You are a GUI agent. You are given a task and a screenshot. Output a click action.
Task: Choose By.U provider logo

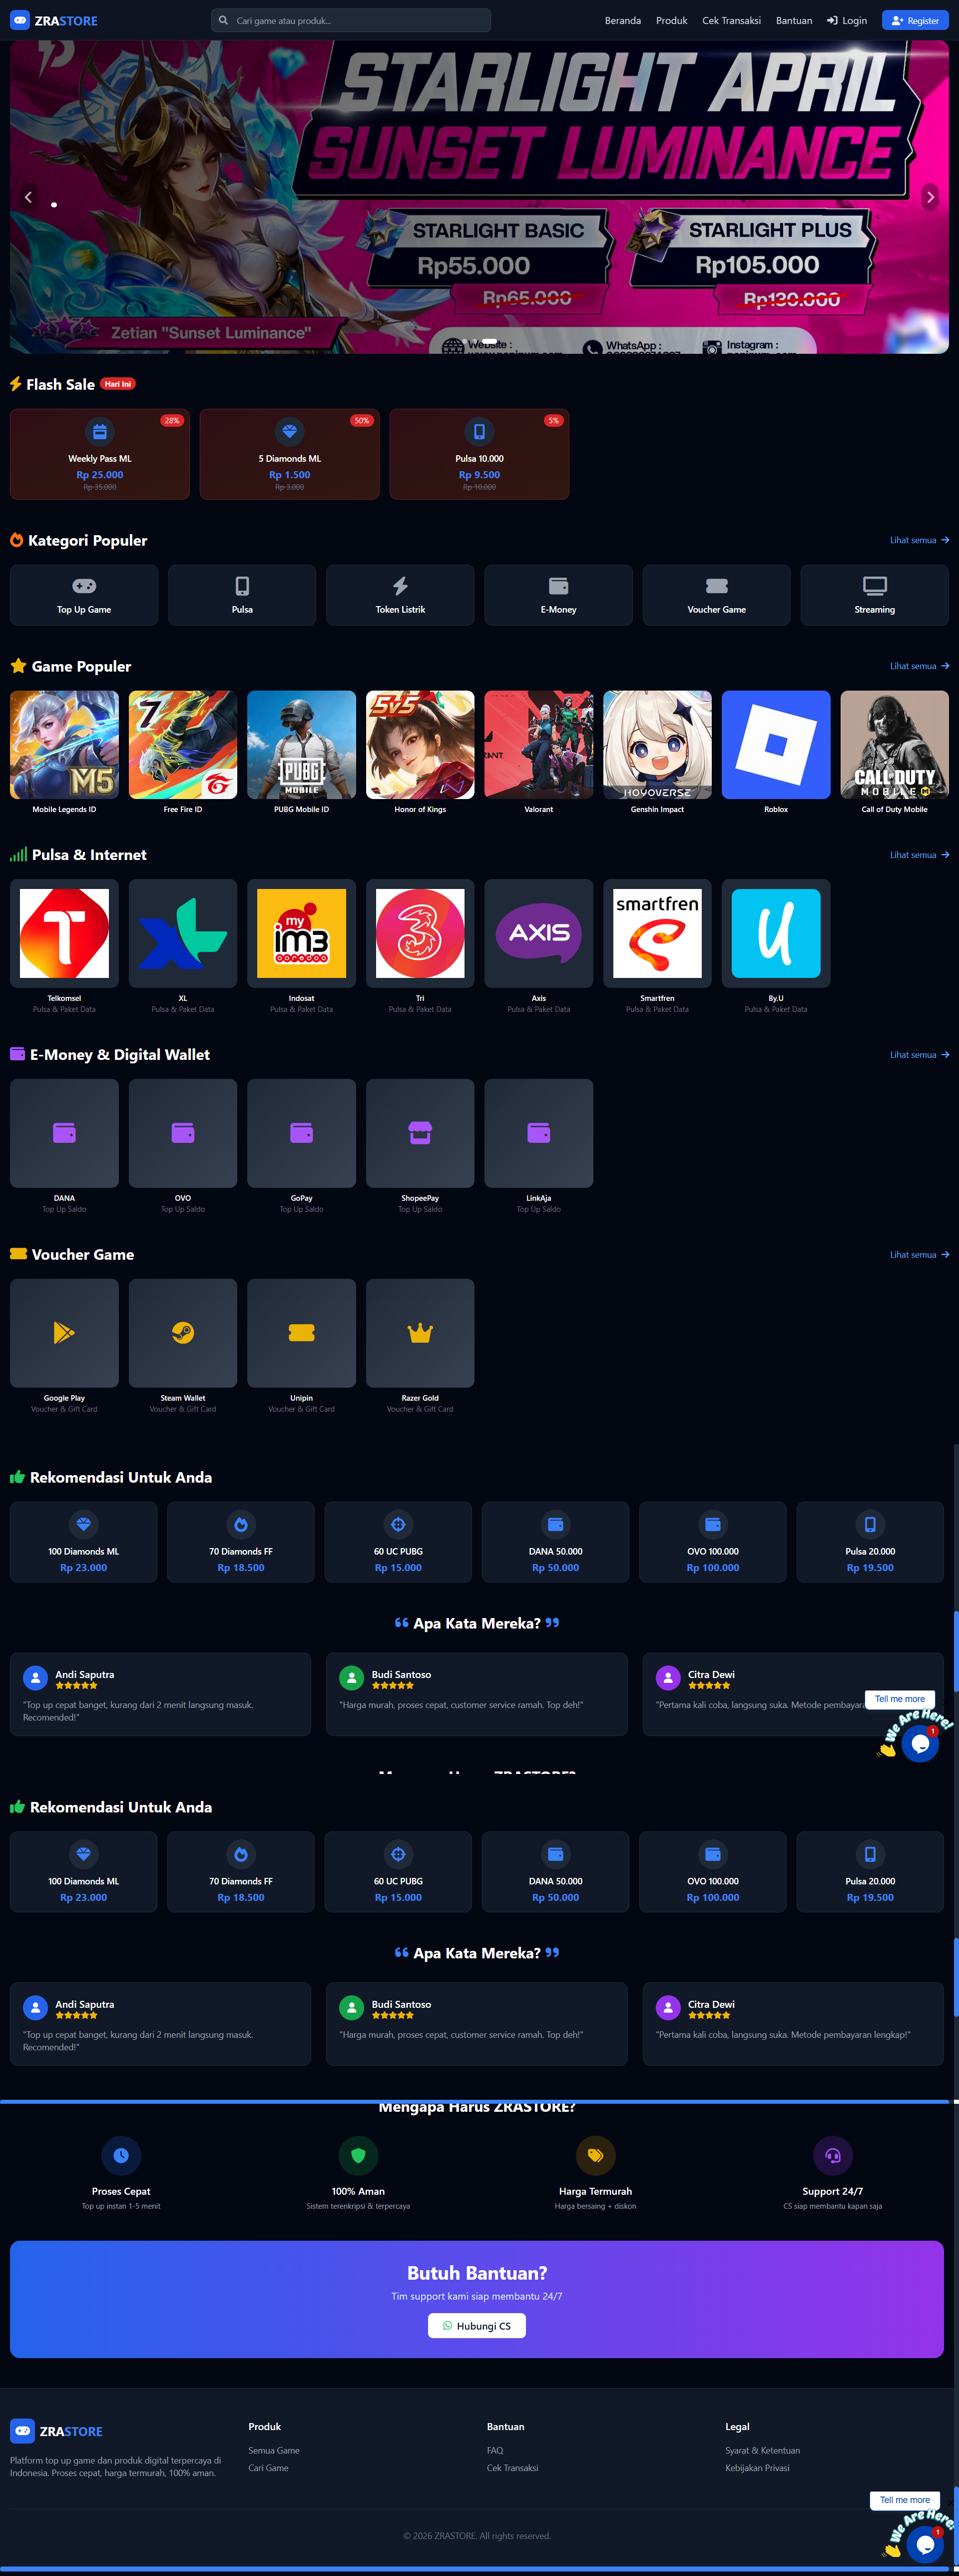[776, 933]
